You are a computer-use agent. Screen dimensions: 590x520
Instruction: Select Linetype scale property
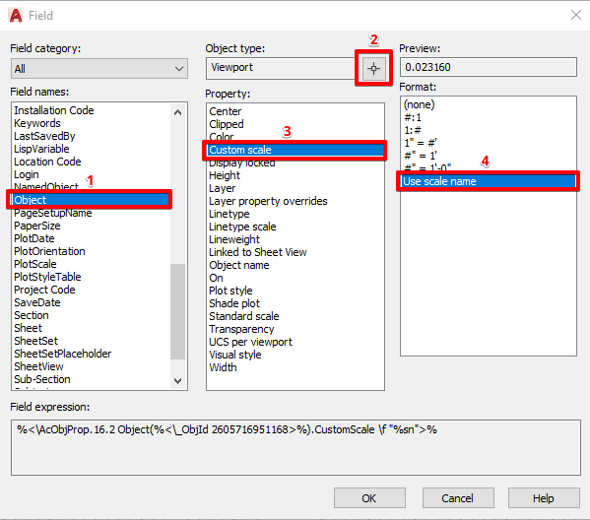click(x=242, y=227)
